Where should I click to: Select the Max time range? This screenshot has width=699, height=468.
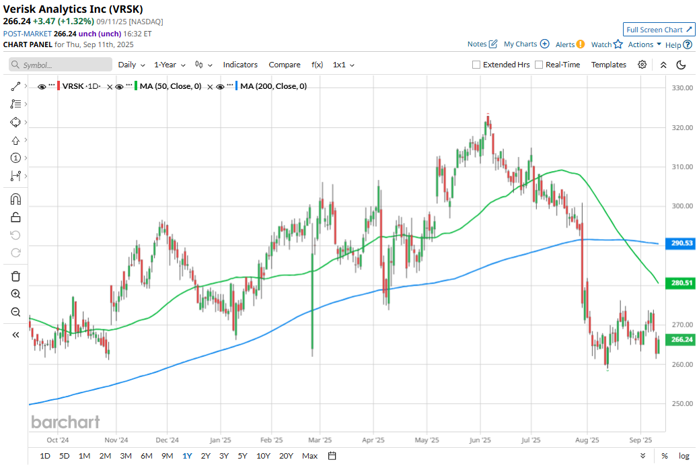[x=309, y=455]
